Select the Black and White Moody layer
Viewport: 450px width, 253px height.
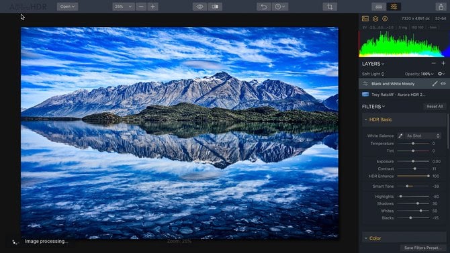(x=404, y=84)
